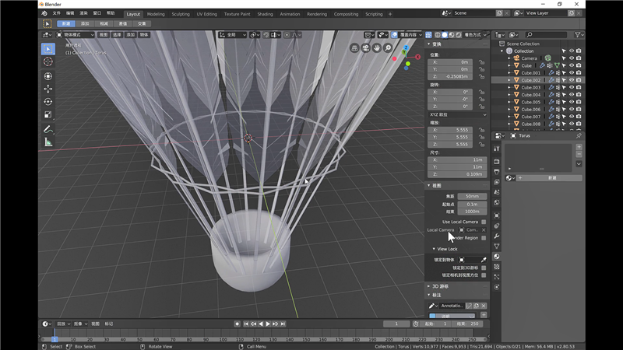Viewport: 623px width, 350px height.
Task: Toggle X-ray display mode
Action: tap(428, 35)
